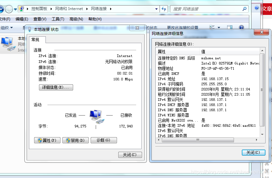
Task: Select the 获得租约的时间 row
Action: (208, 89)
